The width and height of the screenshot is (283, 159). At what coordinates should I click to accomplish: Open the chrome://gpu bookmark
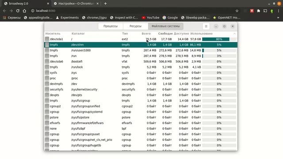94,18
